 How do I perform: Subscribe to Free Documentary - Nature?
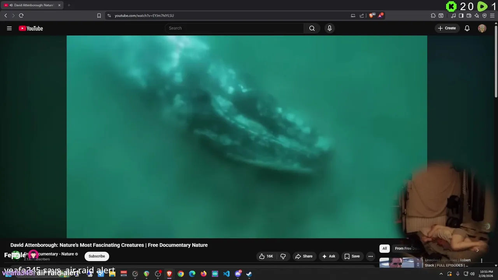pyautogui.click(x=96, y=256)
